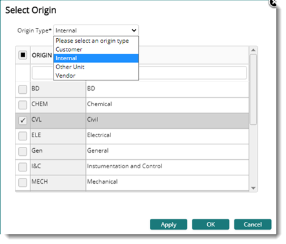The width and height of the screenshot is (286, 244).
Task: Click the CVL origin code cell
Action: click(x=58, y=120)
